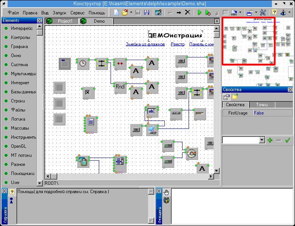Viewport: 295px width, 226px height.
Task: Click the Змейка из флажков link
Action: click(145, 44)
